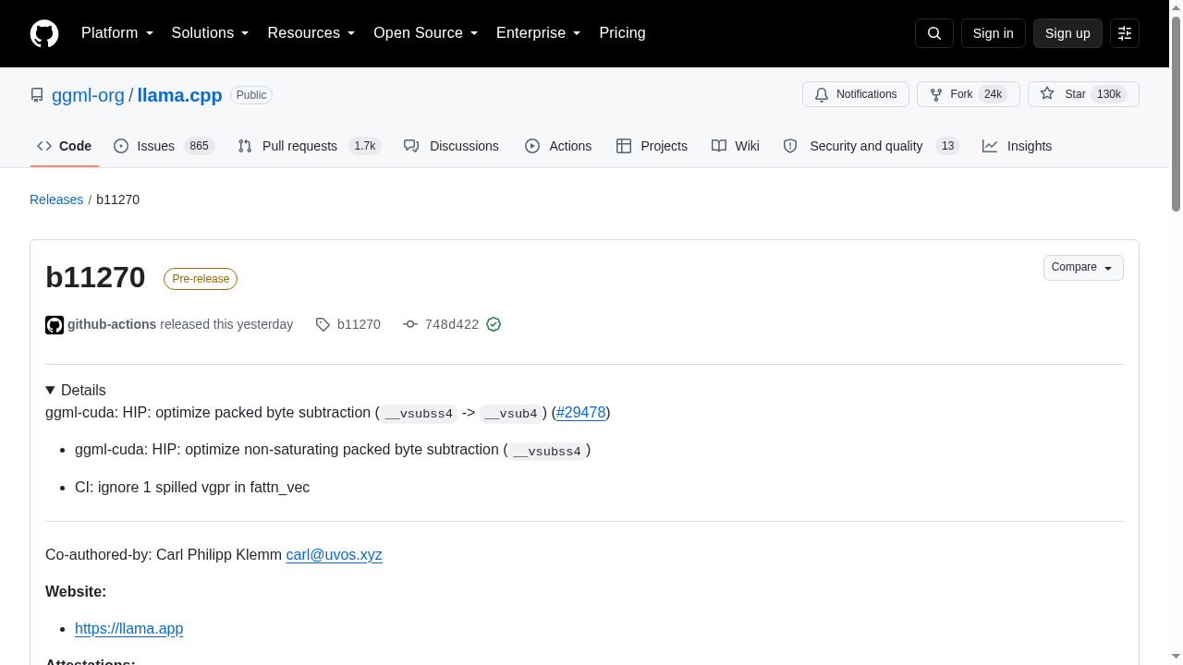Open the Discussions tab
Screen dimensions: 1183x665
coord(451,146)
